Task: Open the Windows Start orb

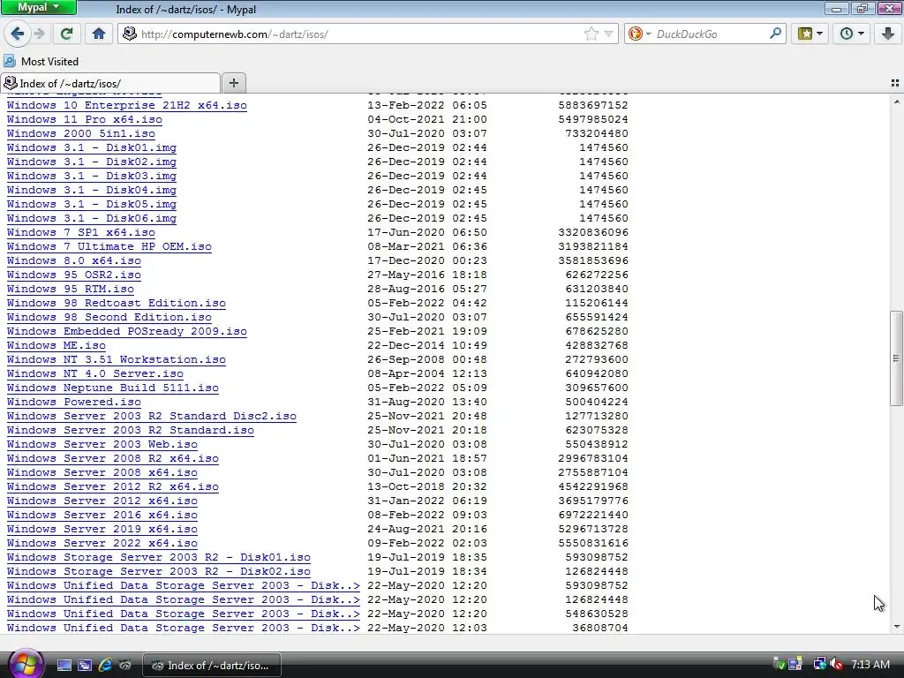Action: 26,664
